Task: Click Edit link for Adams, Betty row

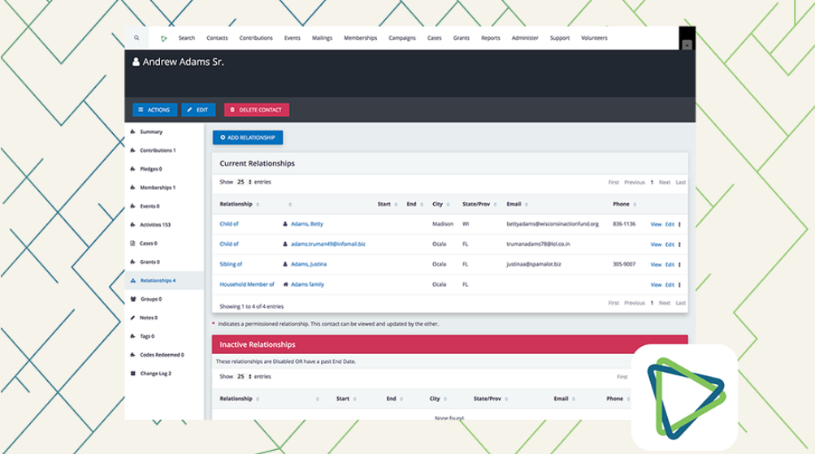Action: pos(670,224)
